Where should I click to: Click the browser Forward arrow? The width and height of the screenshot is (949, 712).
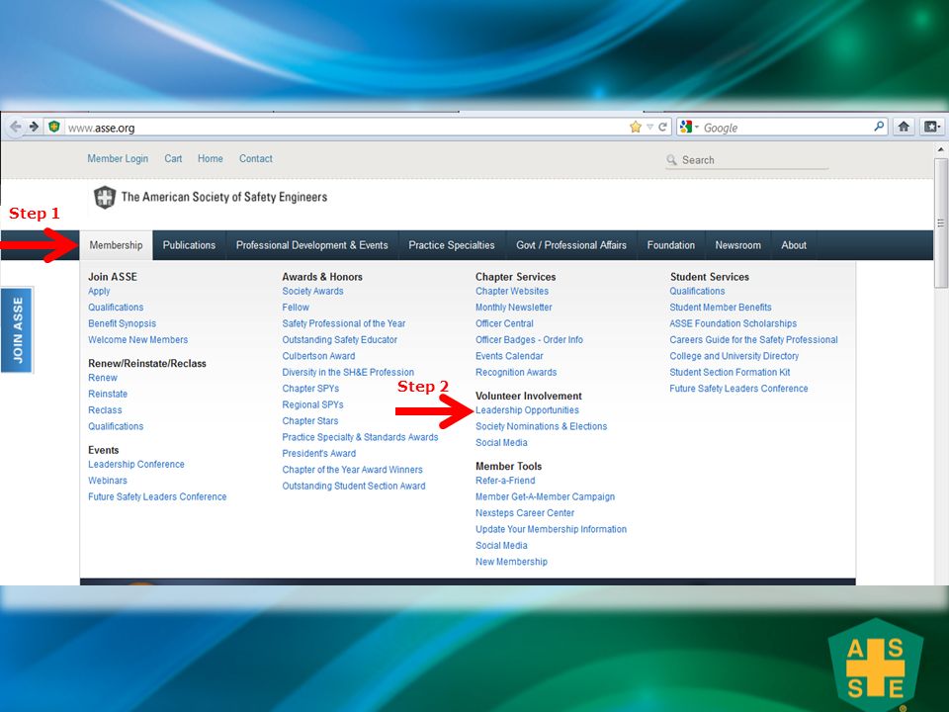tap(34, 127)
